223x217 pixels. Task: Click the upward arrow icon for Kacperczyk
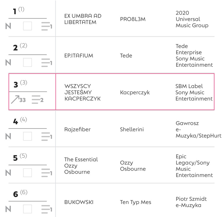click(15, 100)
